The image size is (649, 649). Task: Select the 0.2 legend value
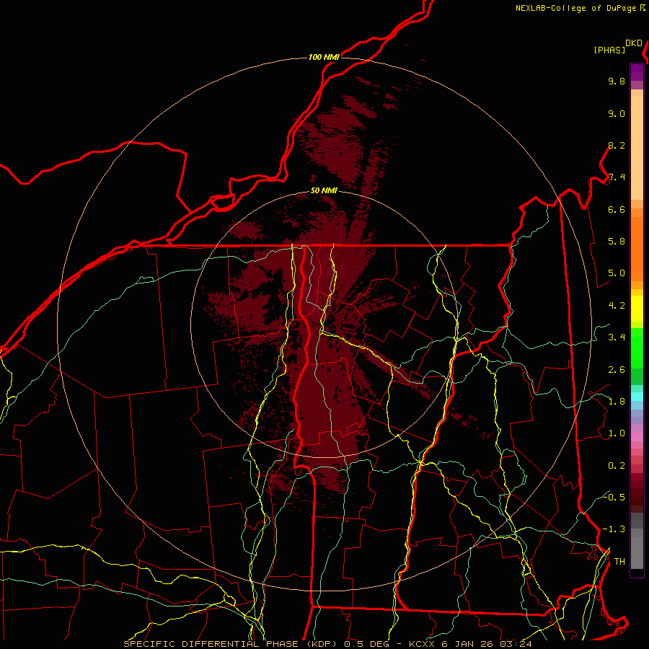click(617, 466)
